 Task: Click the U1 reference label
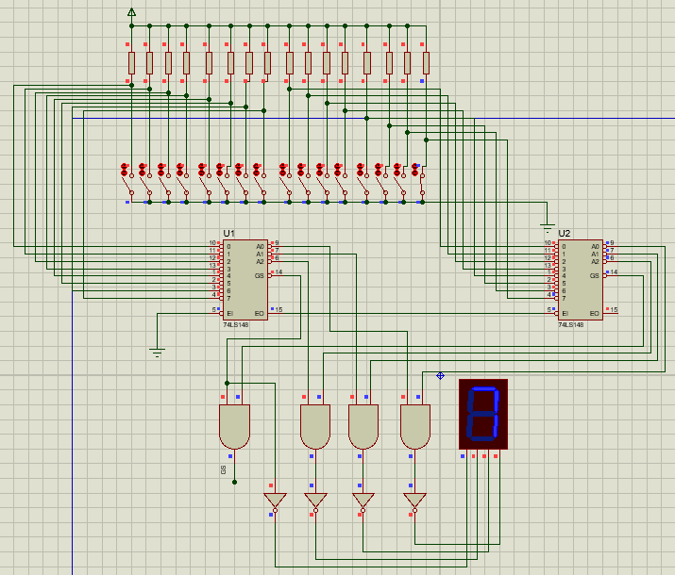pos(228,234)
